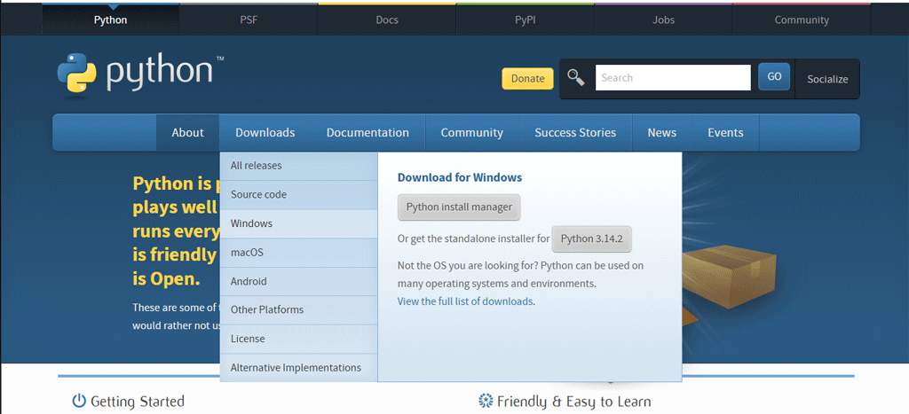Open the Socialize dropdown menu
Viewport: 909px width, 414px height.
click(826, 79)
